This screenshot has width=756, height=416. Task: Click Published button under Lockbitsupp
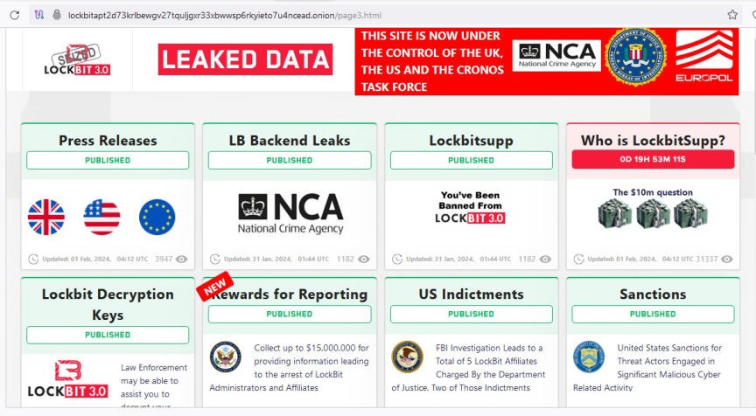[471, 161]
